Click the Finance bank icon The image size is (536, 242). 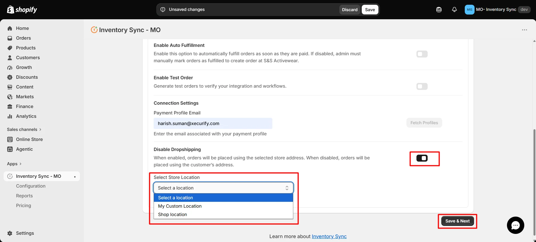10,106
